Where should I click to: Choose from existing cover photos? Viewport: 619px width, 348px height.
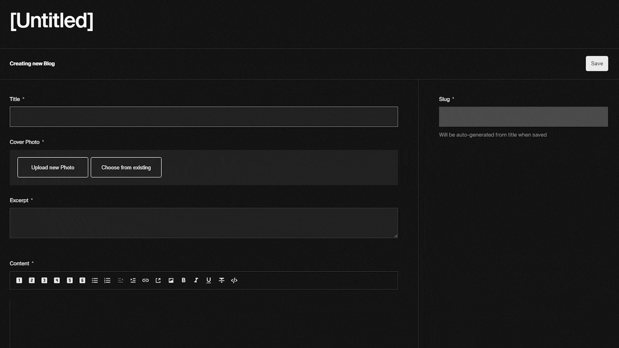[x=126, y=167]
